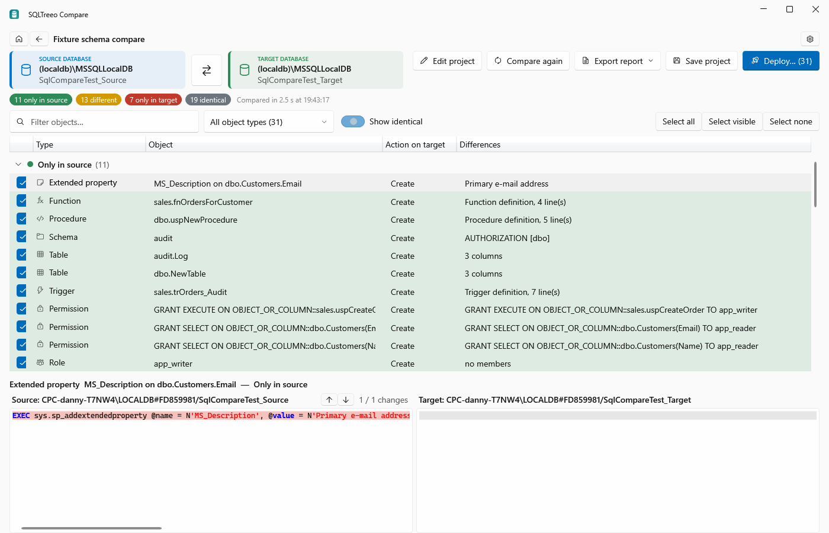Sort by Action on target column
The height and width of the screenshot is (533, 829).
tap(419, 145)
